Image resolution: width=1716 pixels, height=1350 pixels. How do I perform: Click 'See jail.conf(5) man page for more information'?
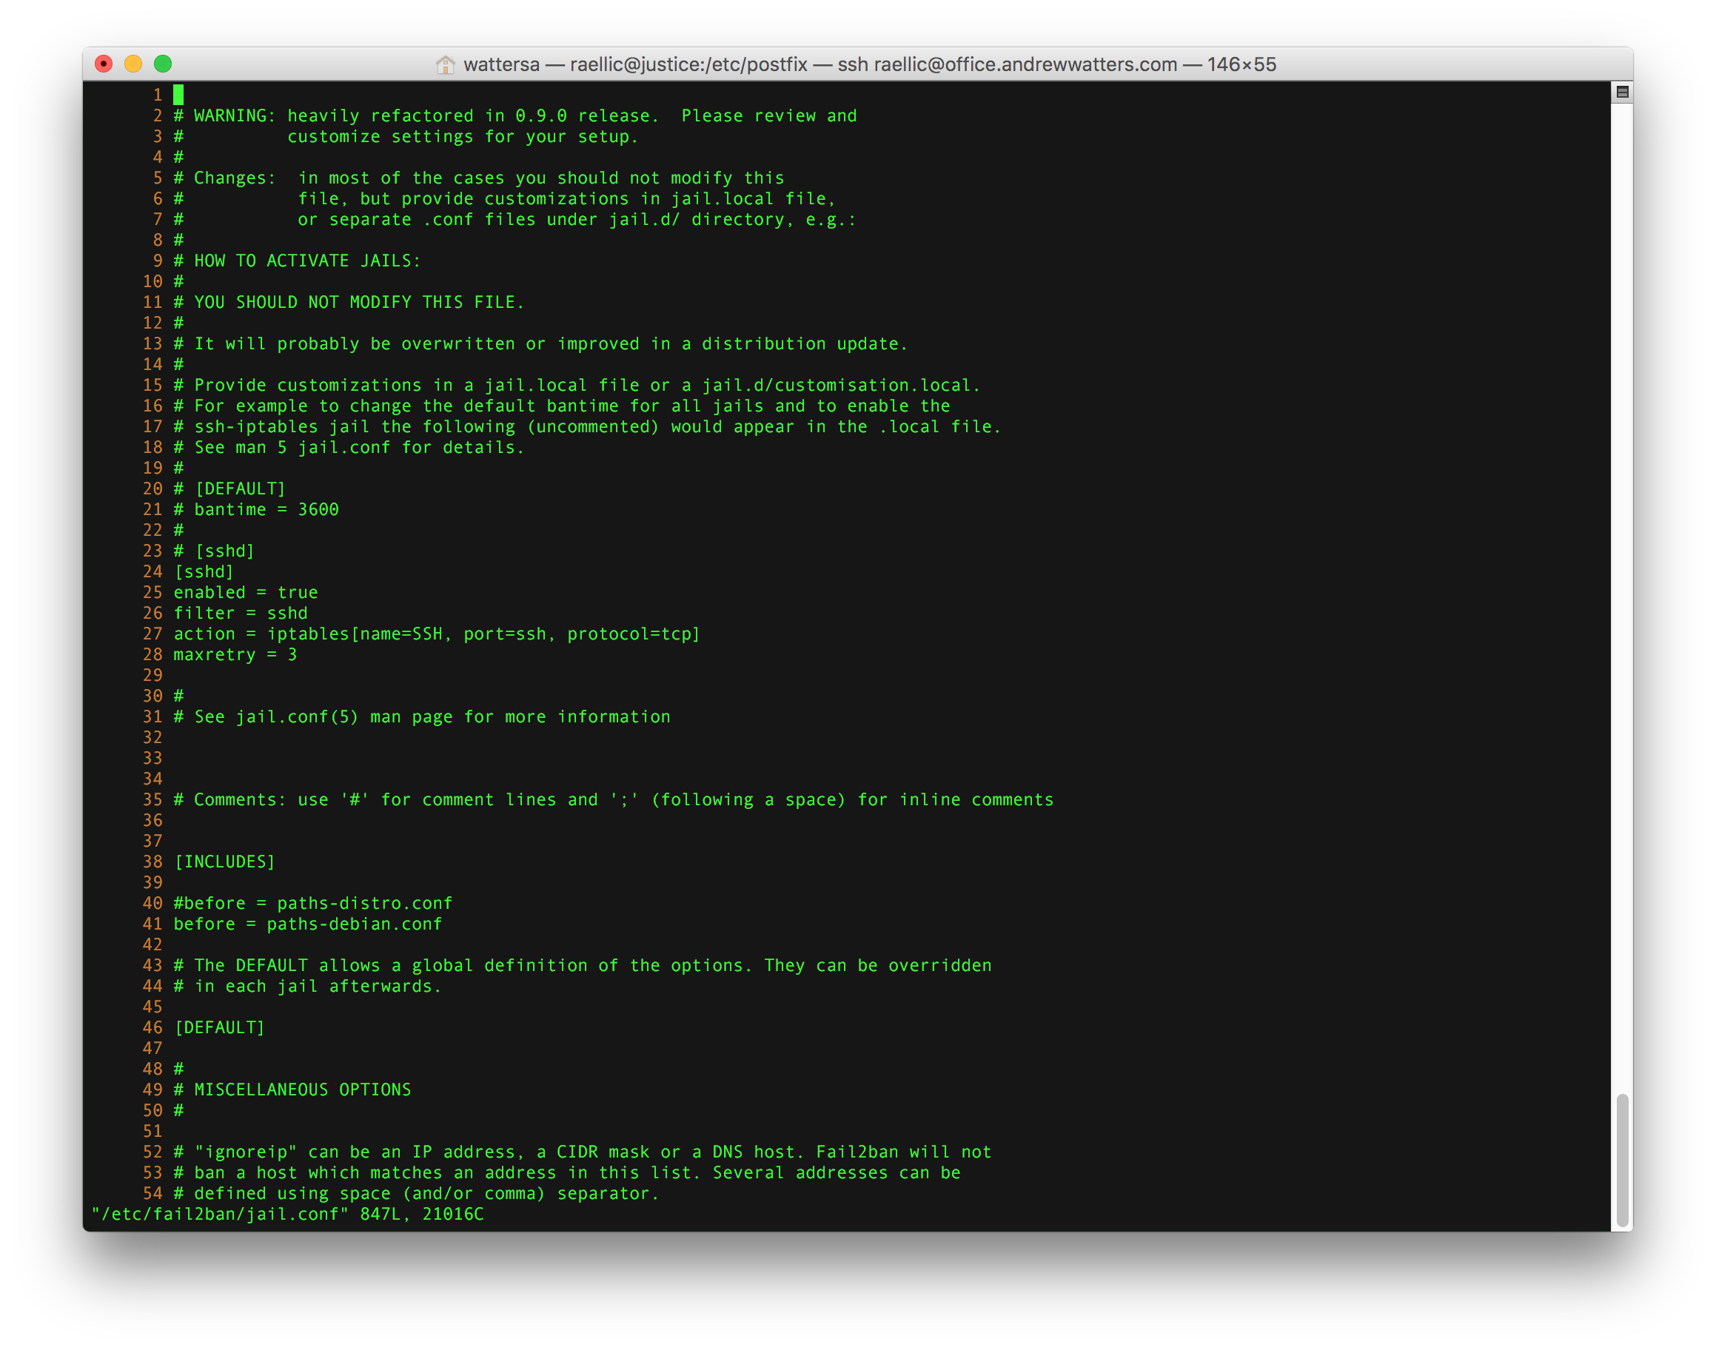tap(432, 717)
